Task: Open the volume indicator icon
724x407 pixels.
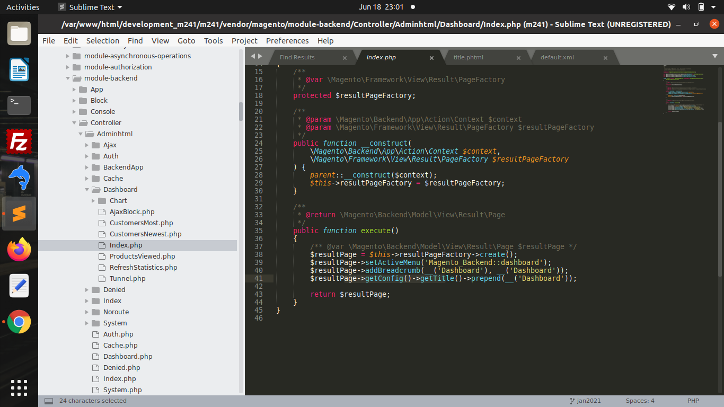Action: coord(686,7)
